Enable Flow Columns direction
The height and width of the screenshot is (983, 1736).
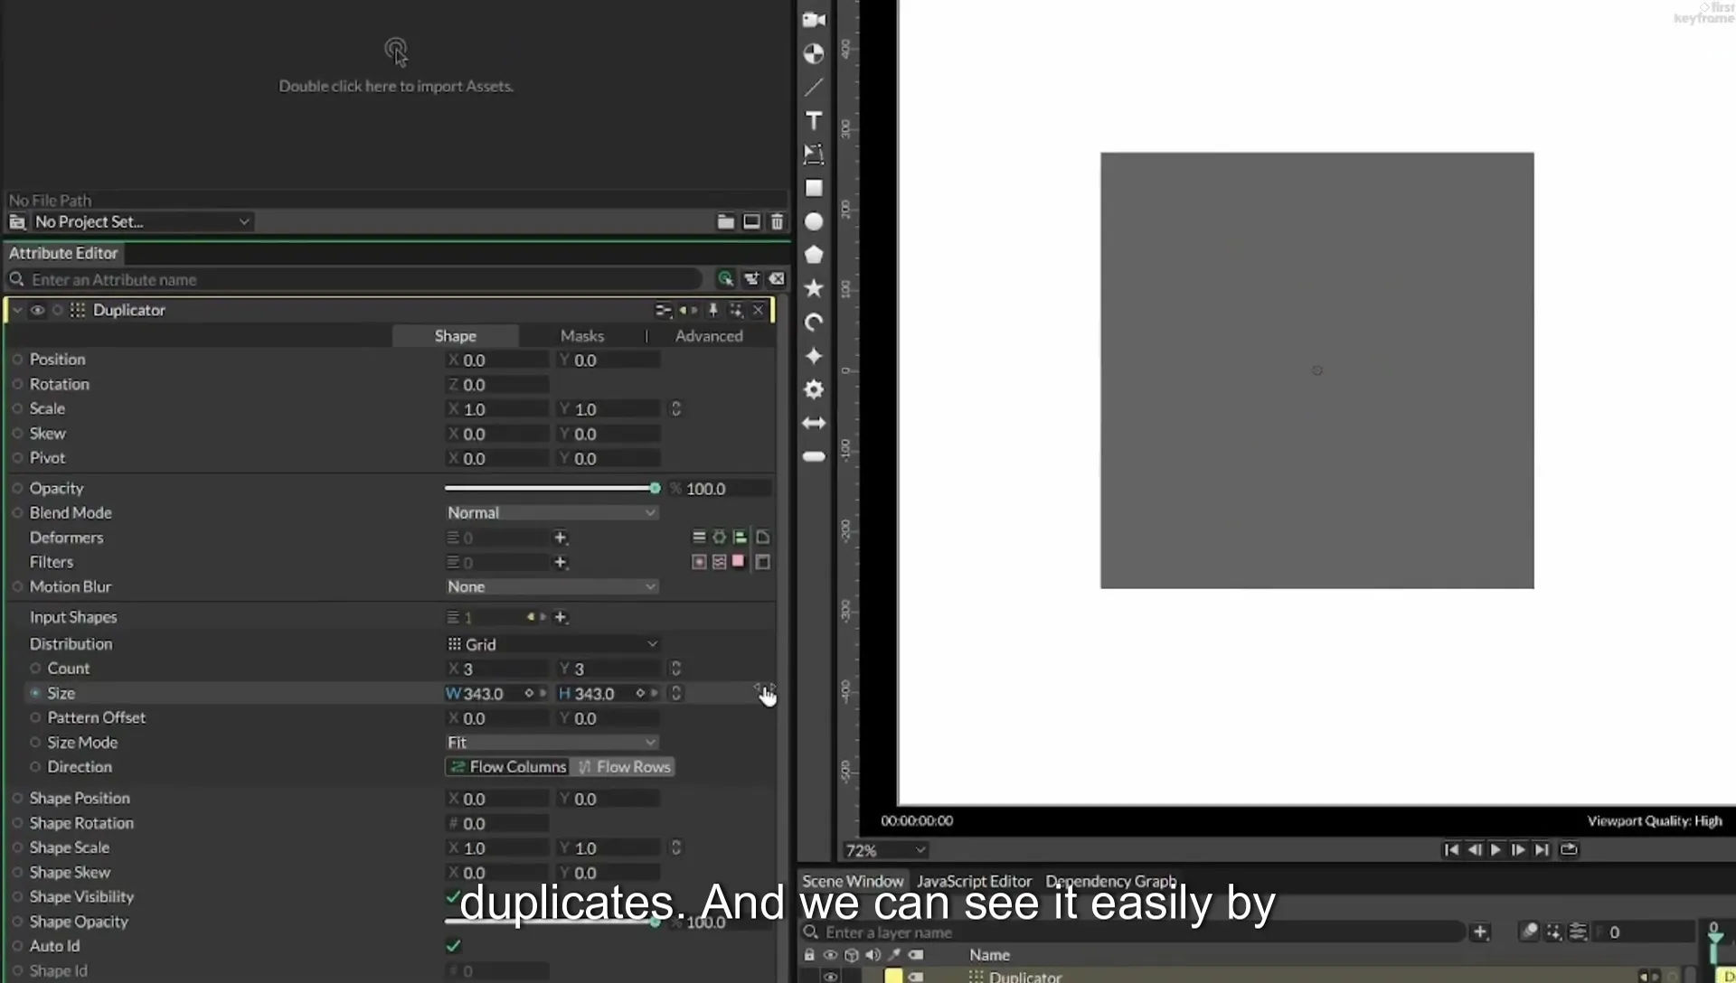coord(507,766)
